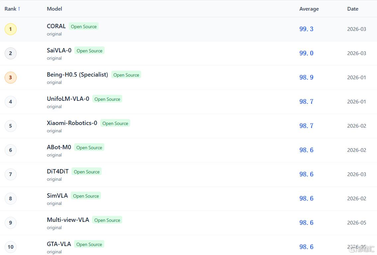Open the UnifoLM-VLA-0 model entry
Viewport: 377px width, 255px height.
68,99
